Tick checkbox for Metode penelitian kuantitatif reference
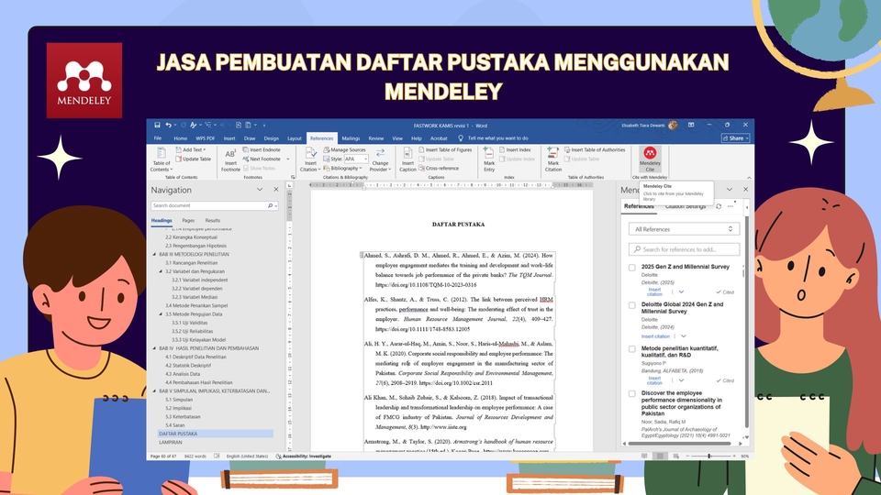881x495 pixels. [x=632, y=349]
